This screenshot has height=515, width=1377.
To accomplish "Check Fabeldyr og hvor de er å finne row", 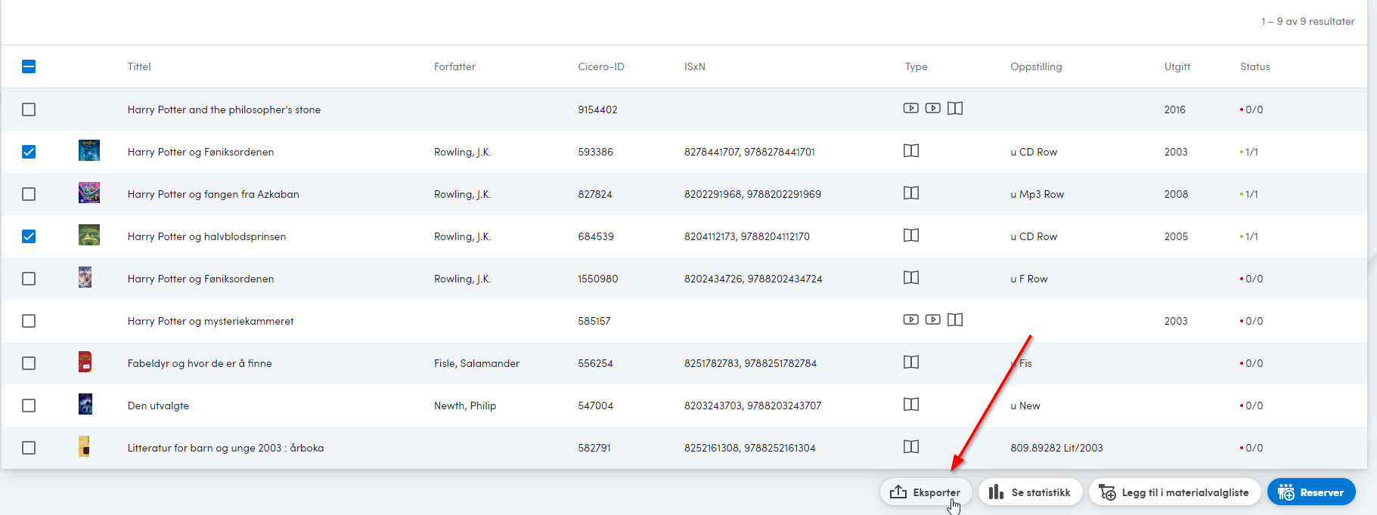I will point(29,363).
